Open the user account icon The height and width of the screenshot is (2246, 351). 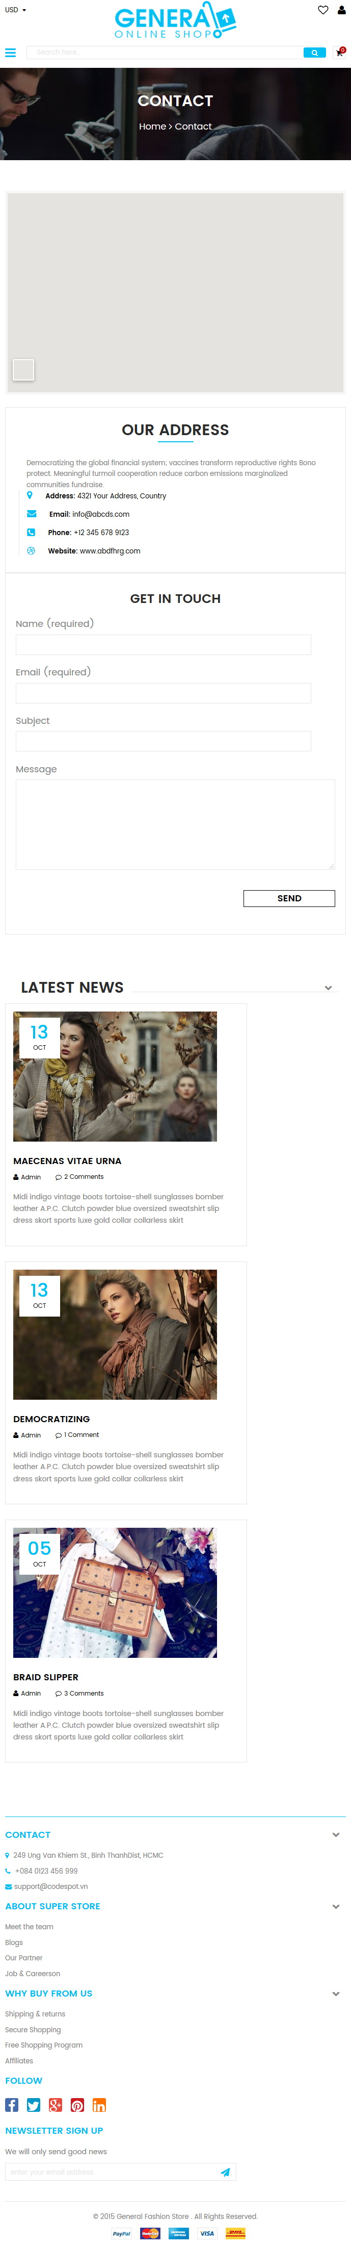pyautogui.click(x=341, y=11)
